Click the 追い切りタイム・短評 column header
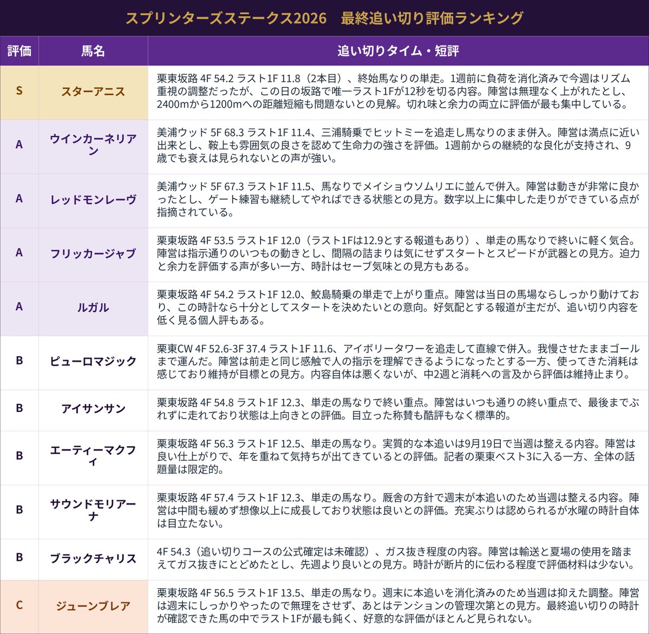Screen dimensions: 649x634 pos(398,51)
